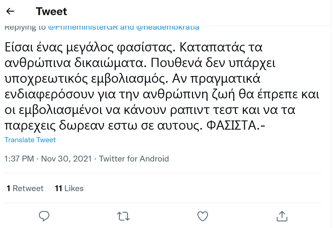Image resolution: width=334 pixels, height=228 pixels.
Task: Show the 11 Likes list
Action: click(x=69, y=188)
